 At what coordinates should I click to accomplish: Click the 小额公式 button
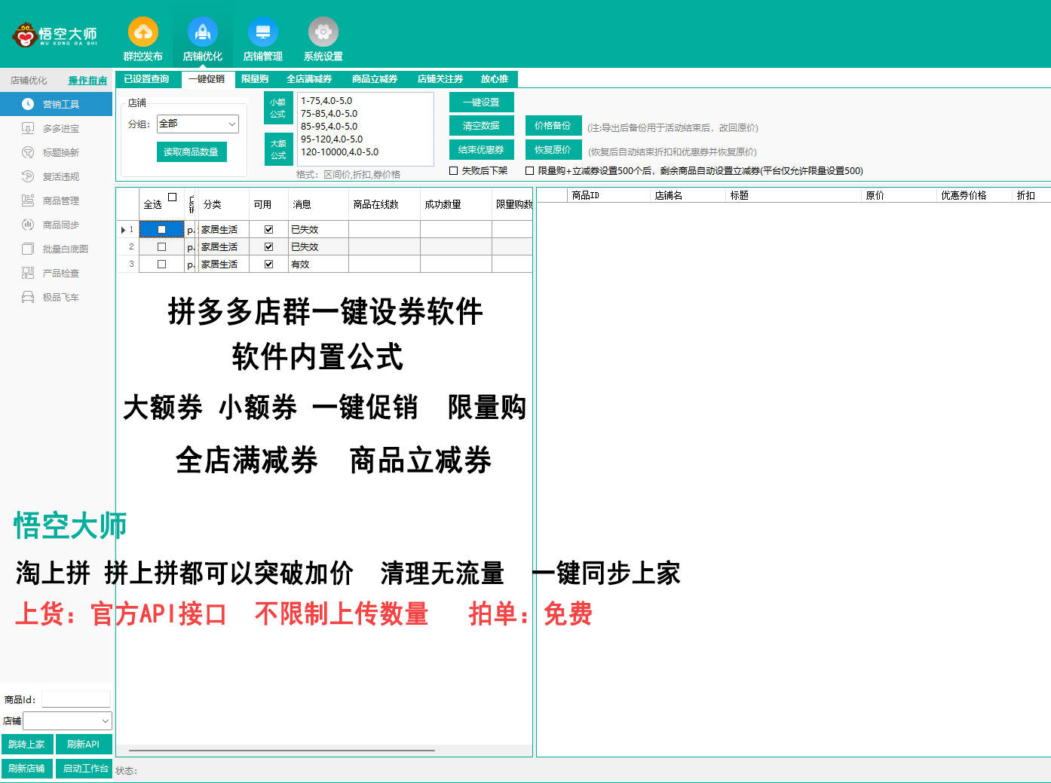pyautogui.click(x=278, y=108)
